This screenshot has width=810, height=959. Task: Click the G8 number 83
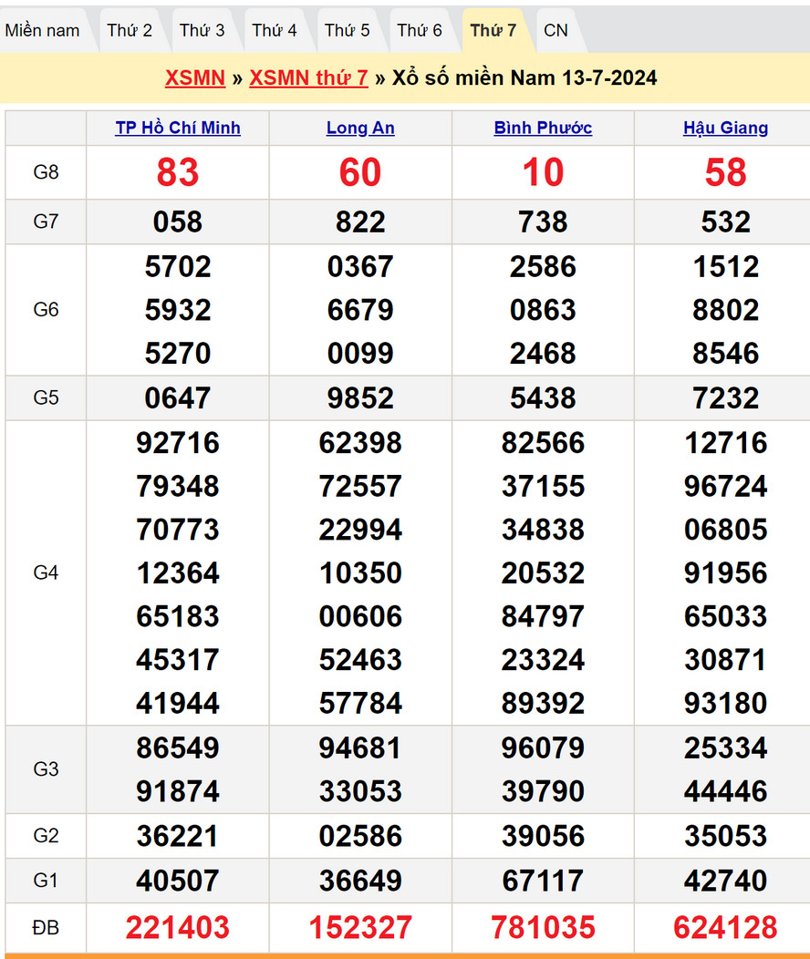[x=178, y=172]
